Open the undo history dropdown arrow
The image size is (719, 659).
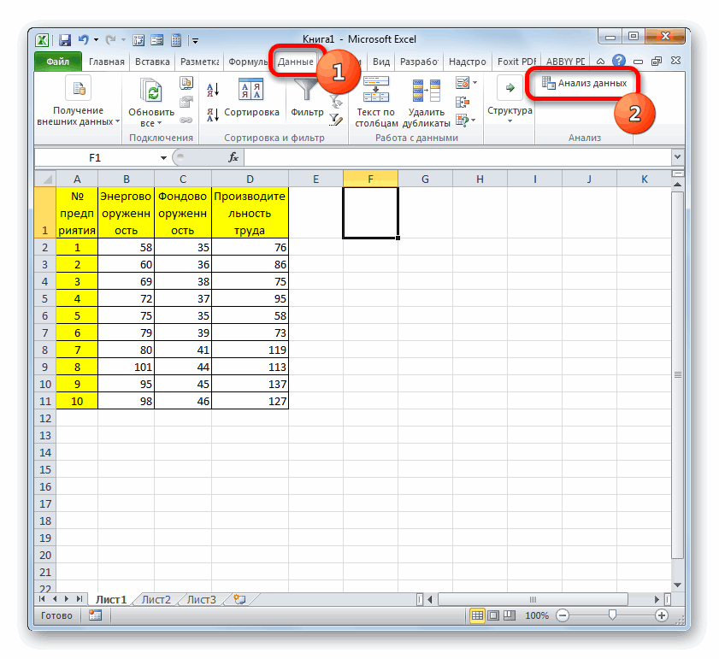click(96, 40)
